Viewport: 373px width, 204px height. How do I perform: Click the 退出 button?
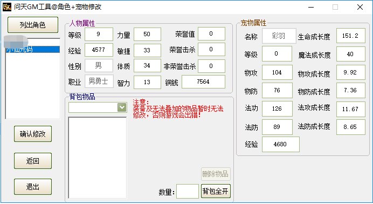tap(33, 187)
